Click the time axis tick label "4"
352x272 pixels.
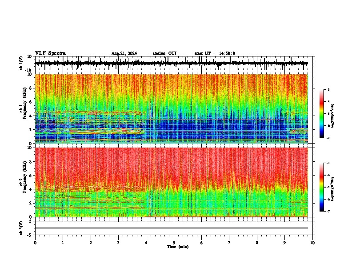pos(146,243)
